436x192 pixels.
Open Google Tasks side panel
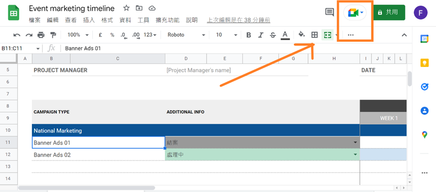(424, 87)
